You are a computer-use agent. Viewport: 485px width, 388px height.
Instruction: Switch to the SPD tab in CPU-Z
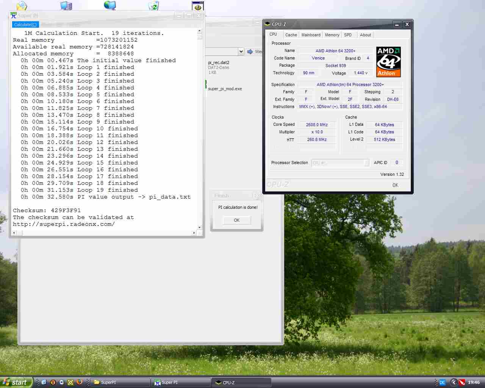click(348, 35)
